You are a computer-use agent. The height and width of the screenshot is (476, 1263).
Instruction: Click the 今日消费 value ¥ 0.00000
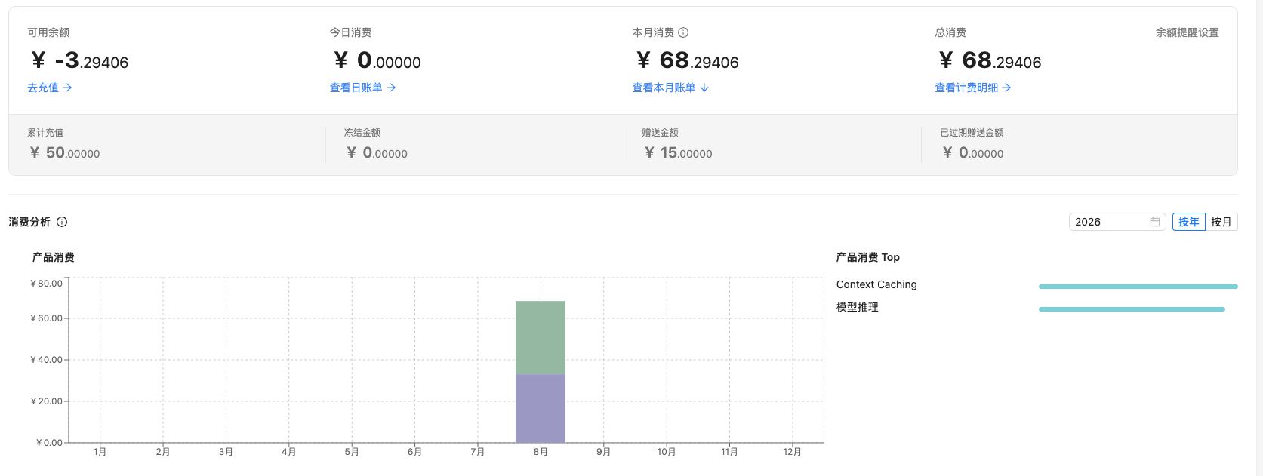point(377,60)
